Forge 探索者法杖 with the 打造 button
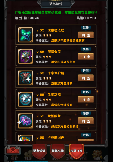 coord(86,35)
